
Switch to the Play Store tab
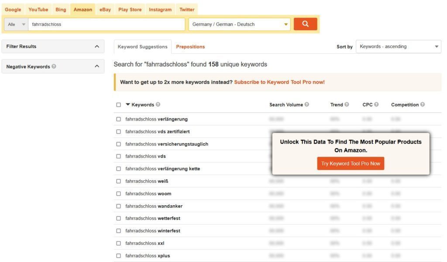(x=130, y=10)
